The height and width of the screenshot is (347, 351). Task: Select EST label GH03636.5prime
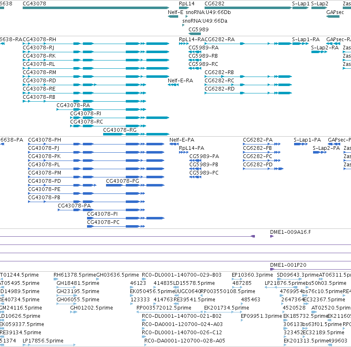point(118,275)
